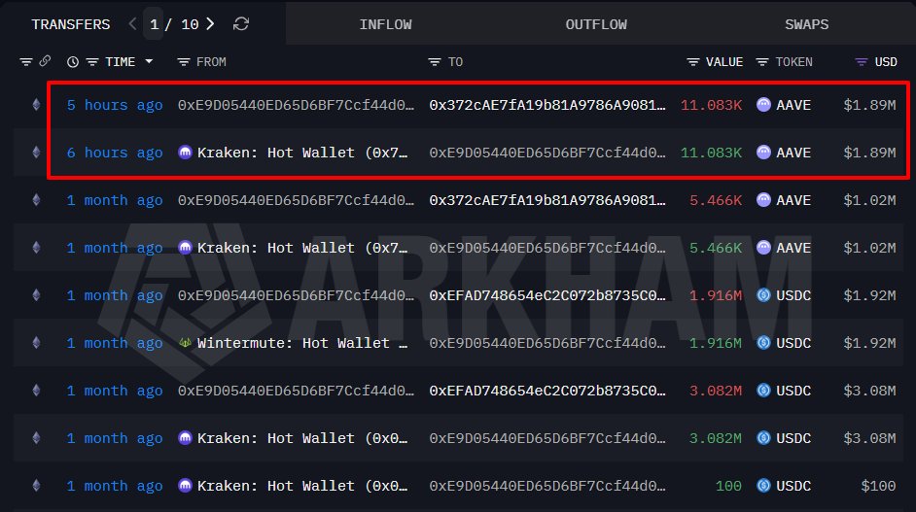
Task: Click USDC label in Wintermute row
Action: pos(793,343)
